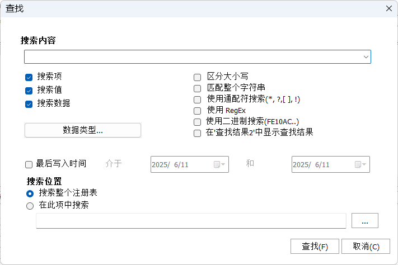Focus the registry key path input field
This screenshot has width=398, height=265.
point(191,221)
